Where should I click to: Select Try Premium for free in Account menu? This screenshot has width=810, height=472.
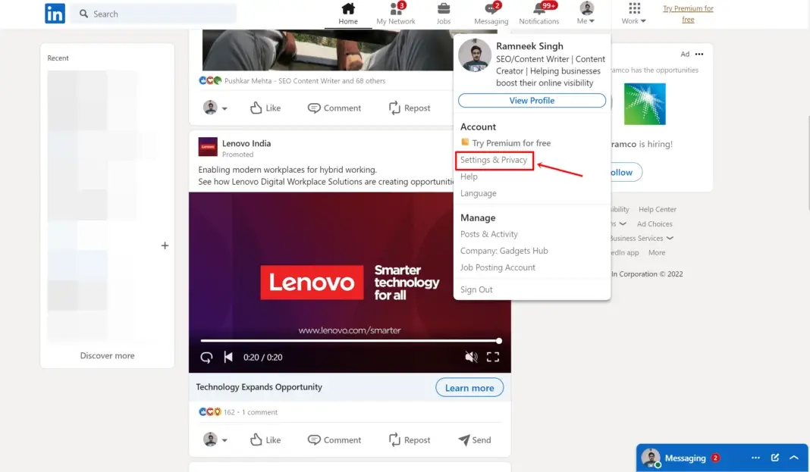pos(506,143)
